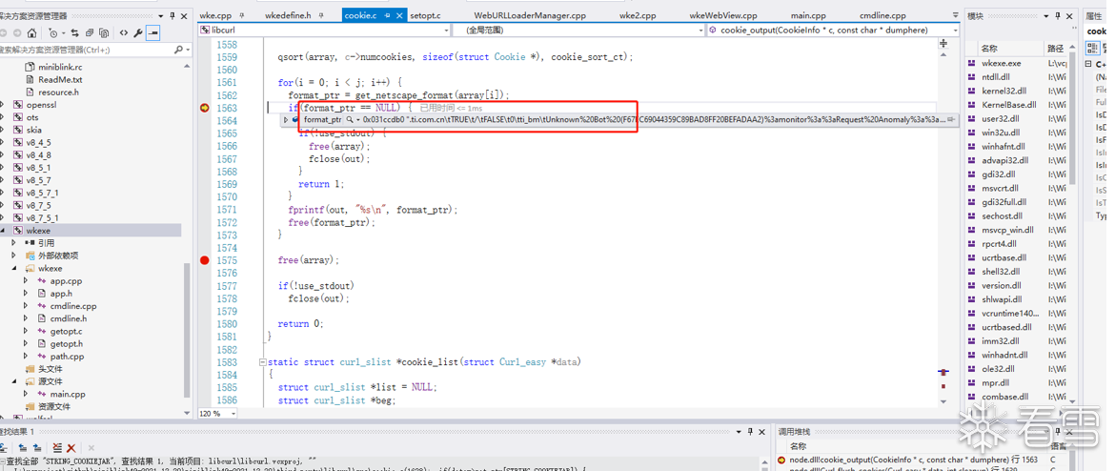The width and height of the screenshot is (1115, 471).
Task: Select ucrtbase.dll in Modules list
Action: (1005, 257)
